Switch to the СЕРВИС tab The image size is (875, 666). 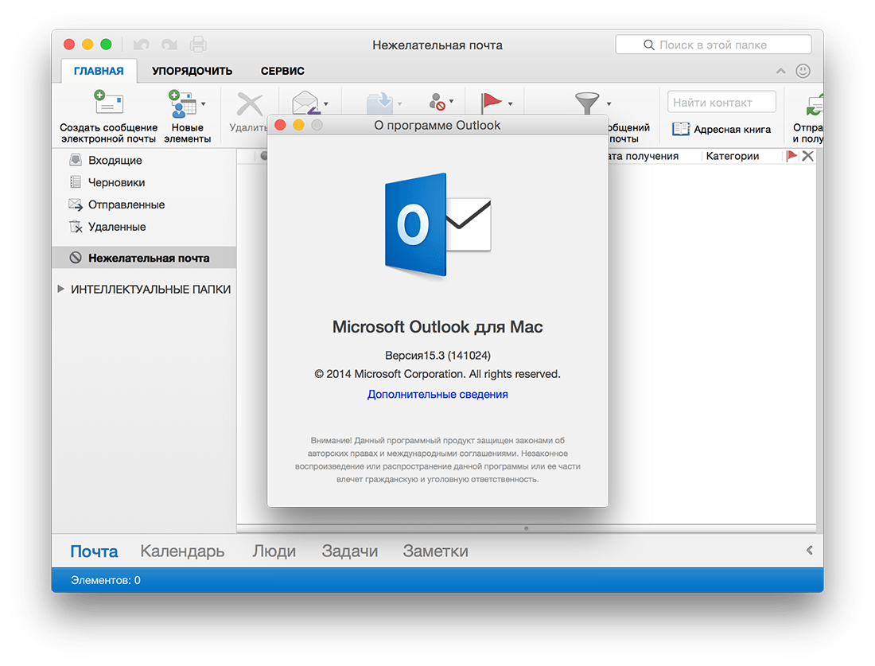click(x=282, y=71)
